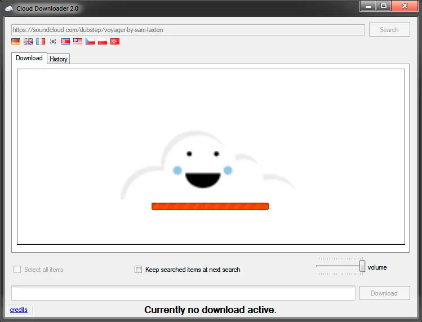Switch to Czech via the flag icon

(x=90, y=42)
